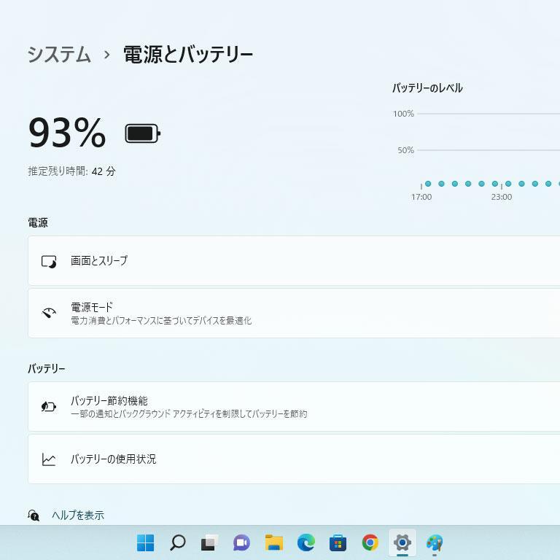This screenshot has width=560, height=560.
Task: Click the first battery level dot at 17:00
Action: pyautogui.click(x=428, y=184)
